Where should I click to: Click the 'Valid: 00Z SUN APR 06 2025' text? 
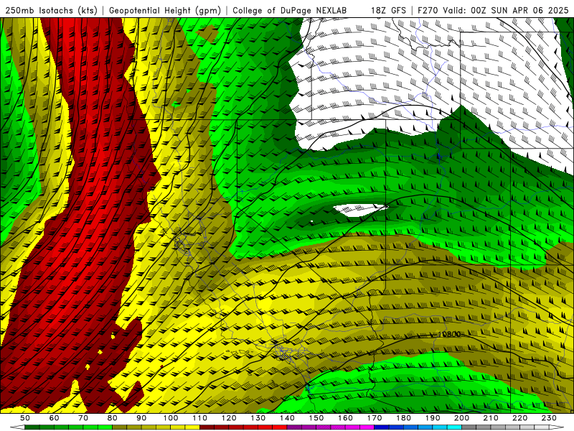pyautogui.click(x=506, y=11)
